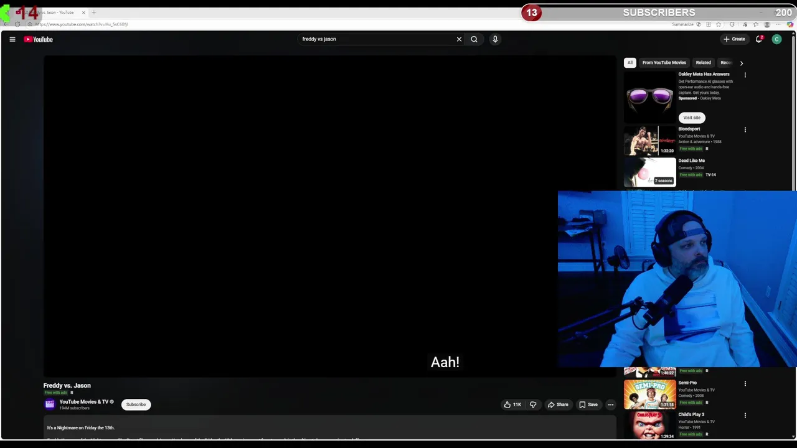The image size is (797, 448).
Task: Select the From YouTube Movies chip
Action: point(664,62)
